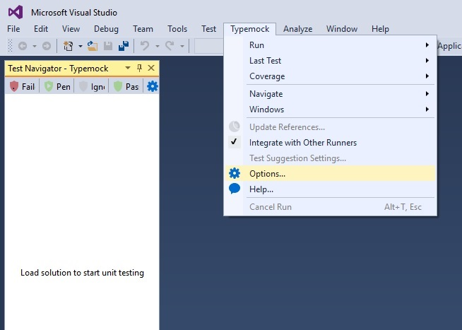The width and height of the screenshot is (462, 330).
Task: Open Test Navigator settings gear icon
Action: click(152, 86)
